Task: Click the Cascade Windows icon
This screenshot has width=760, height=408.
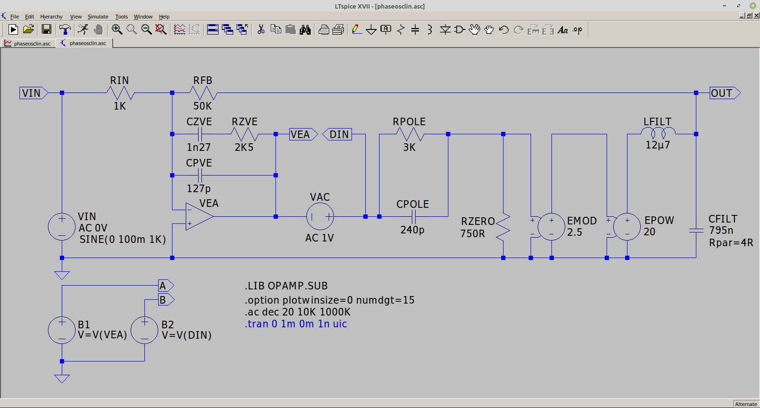Action: tap(228, 29)
